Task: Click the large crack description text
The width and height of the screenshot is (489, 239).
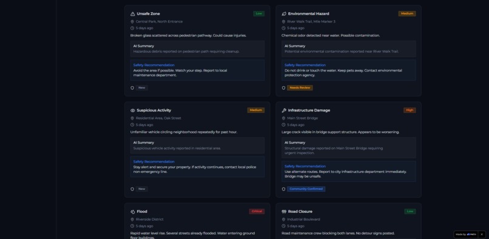Action: click(x=340, y=132)
